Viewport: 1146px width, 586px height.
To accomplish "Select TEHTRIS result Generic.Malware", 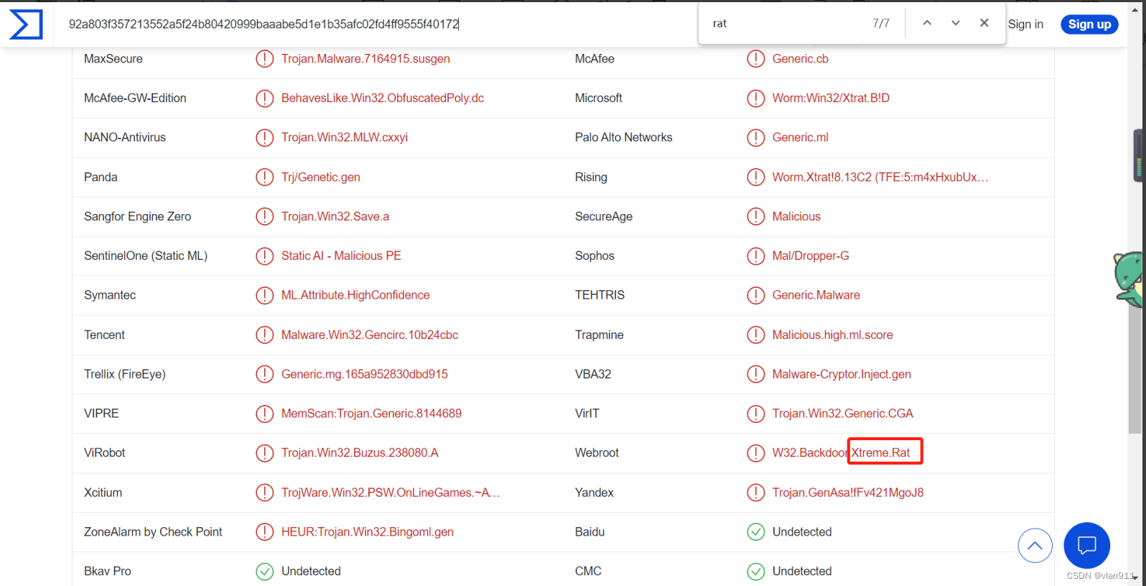I will [816, 295].
